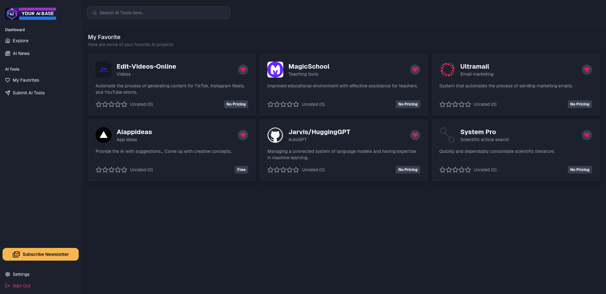Open the Dashboard section header
The image size is (606, 294).
point(15,30)
